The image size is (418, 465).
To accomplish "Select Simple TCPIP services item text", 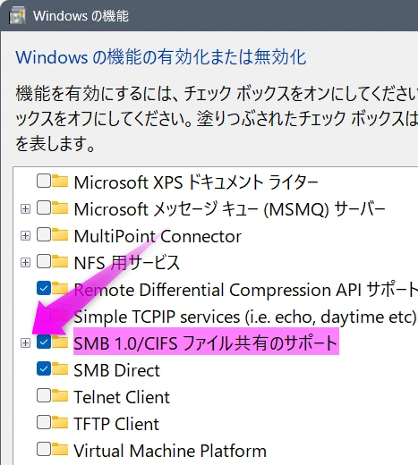I will pos(244,317).
